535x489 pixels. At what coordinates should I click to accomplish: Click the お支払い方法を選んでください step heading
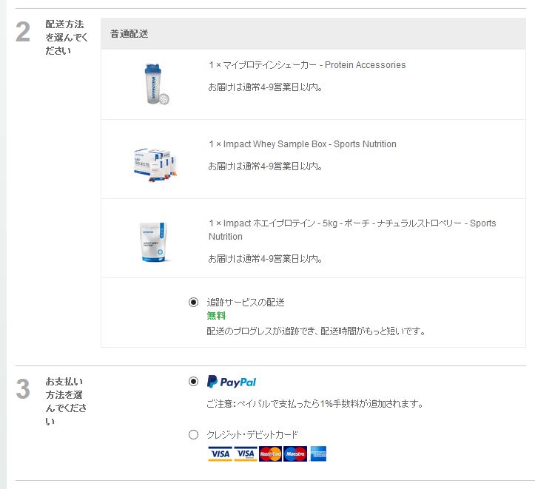click(66, 401)
